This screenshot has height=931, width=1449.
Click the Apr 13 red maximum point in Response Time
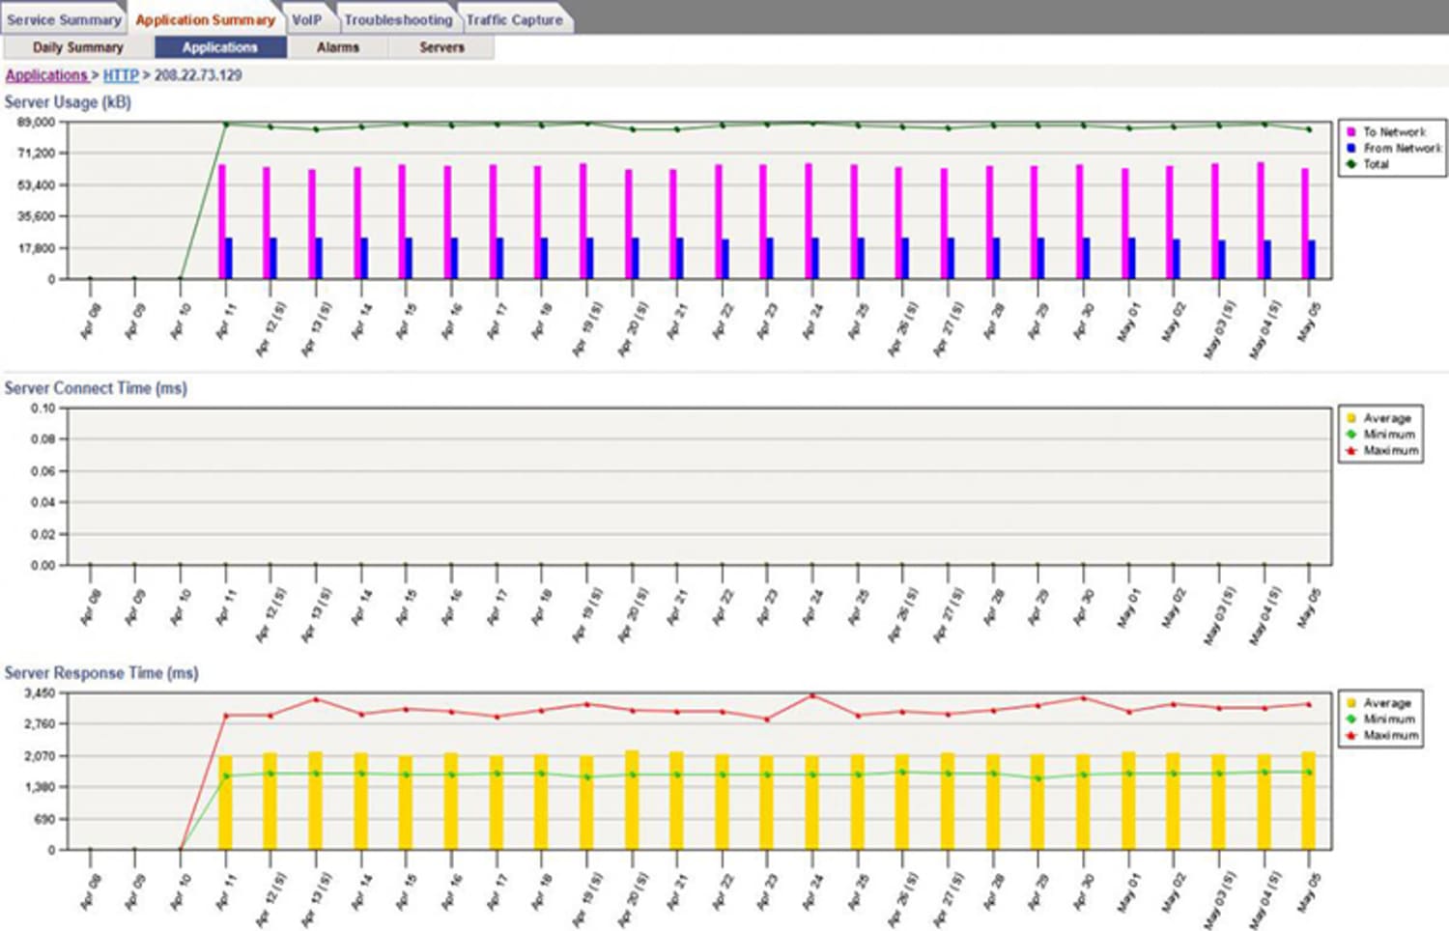[316, 699]
